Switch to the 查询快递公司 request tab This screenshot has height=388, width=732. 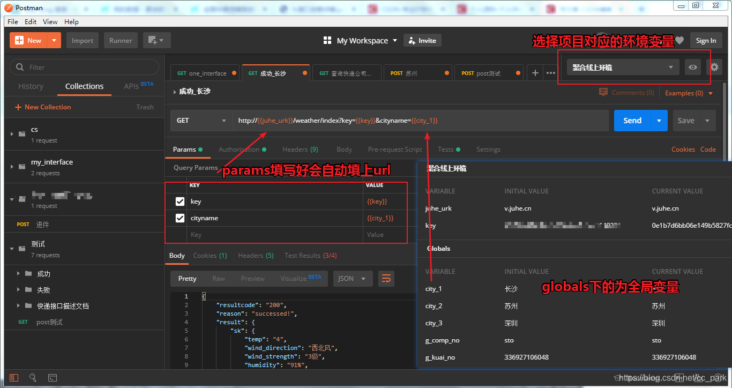346,73
